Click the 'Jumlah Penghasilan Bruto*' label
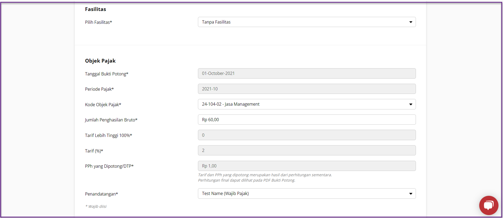The width and height of the screenshot is (503, 218). pos(111,120)
